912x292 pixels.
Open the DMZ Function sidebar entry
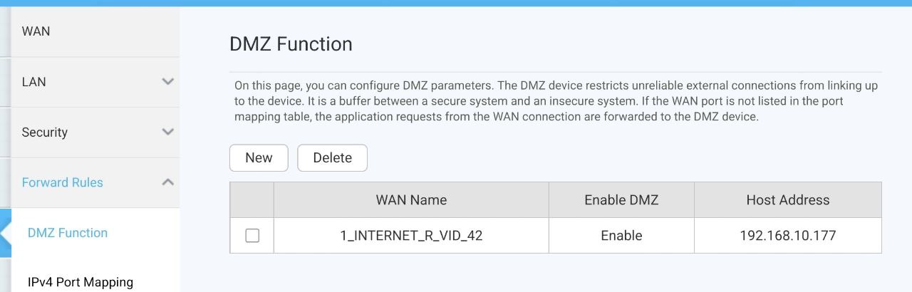tap(68, 233)
